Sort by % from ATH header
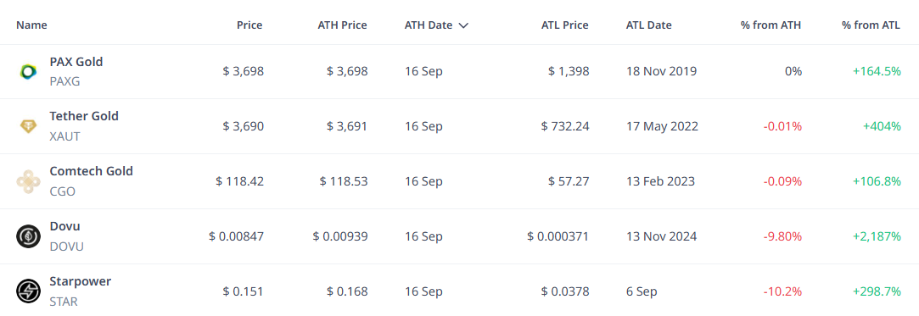The image size is (919, 316). click(771, 25)
